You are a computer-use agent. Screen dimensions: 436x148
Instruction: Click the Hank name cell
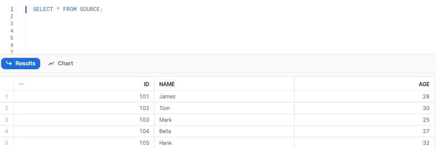point(224,143)
